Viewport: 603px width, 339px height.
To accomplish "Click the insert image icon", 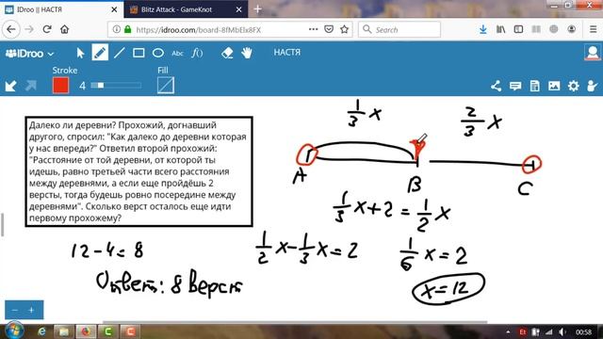I will pos(554,86).
